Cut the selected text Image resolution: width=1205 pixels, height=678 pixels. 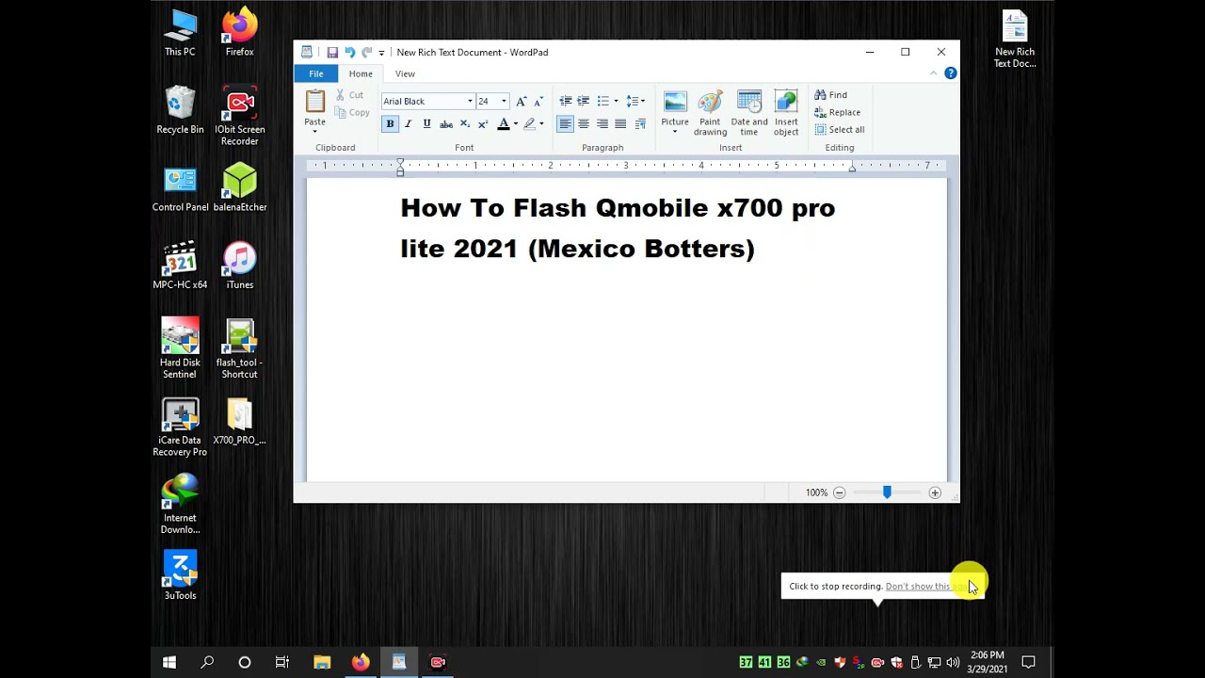tap(349, 95)
